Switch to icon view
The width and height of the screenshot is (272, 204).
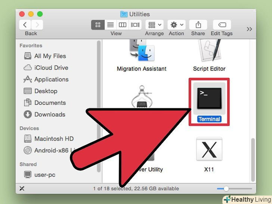(98, 25)
